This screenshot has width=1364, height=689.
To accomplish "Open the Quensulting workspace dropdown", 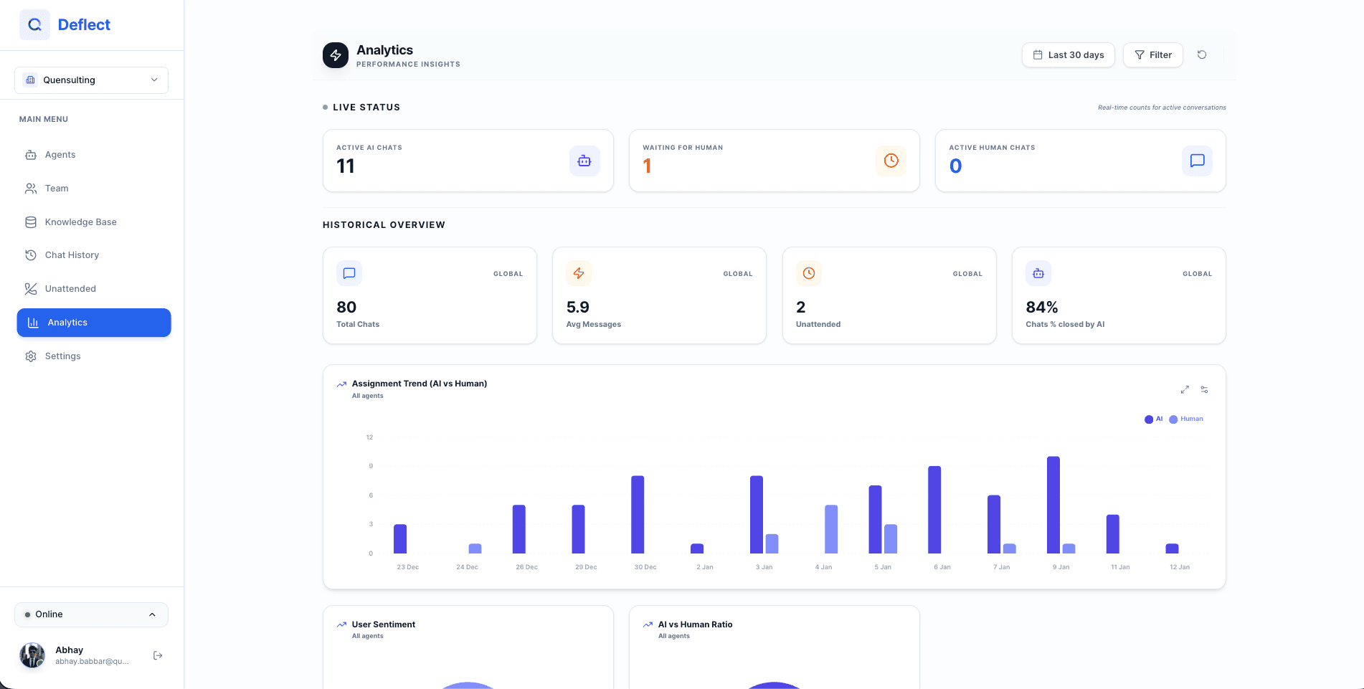I will click(x=91, y=80).
